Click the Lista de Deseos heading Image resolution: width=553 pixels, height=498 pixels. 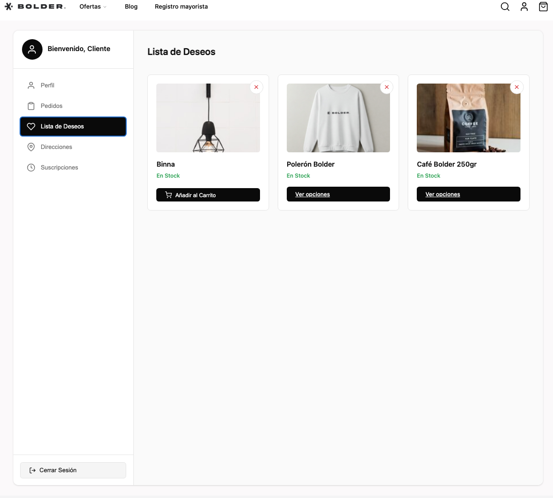click(181, 52)
